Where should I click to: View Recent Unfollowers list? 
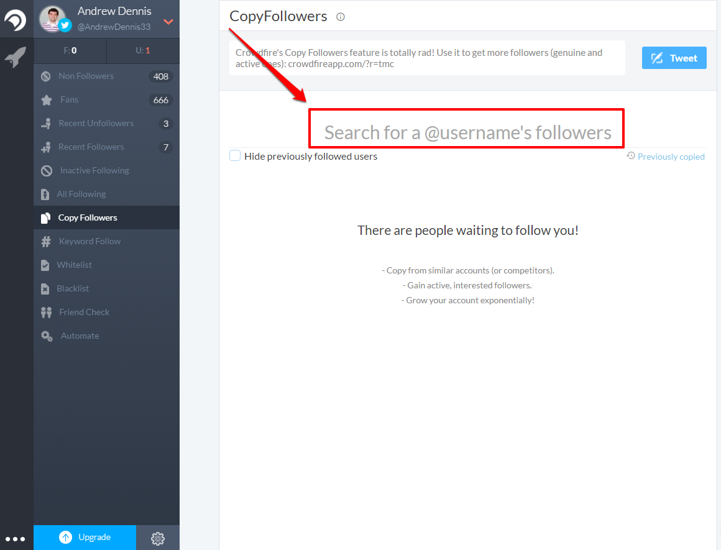(x=96, y=123)
